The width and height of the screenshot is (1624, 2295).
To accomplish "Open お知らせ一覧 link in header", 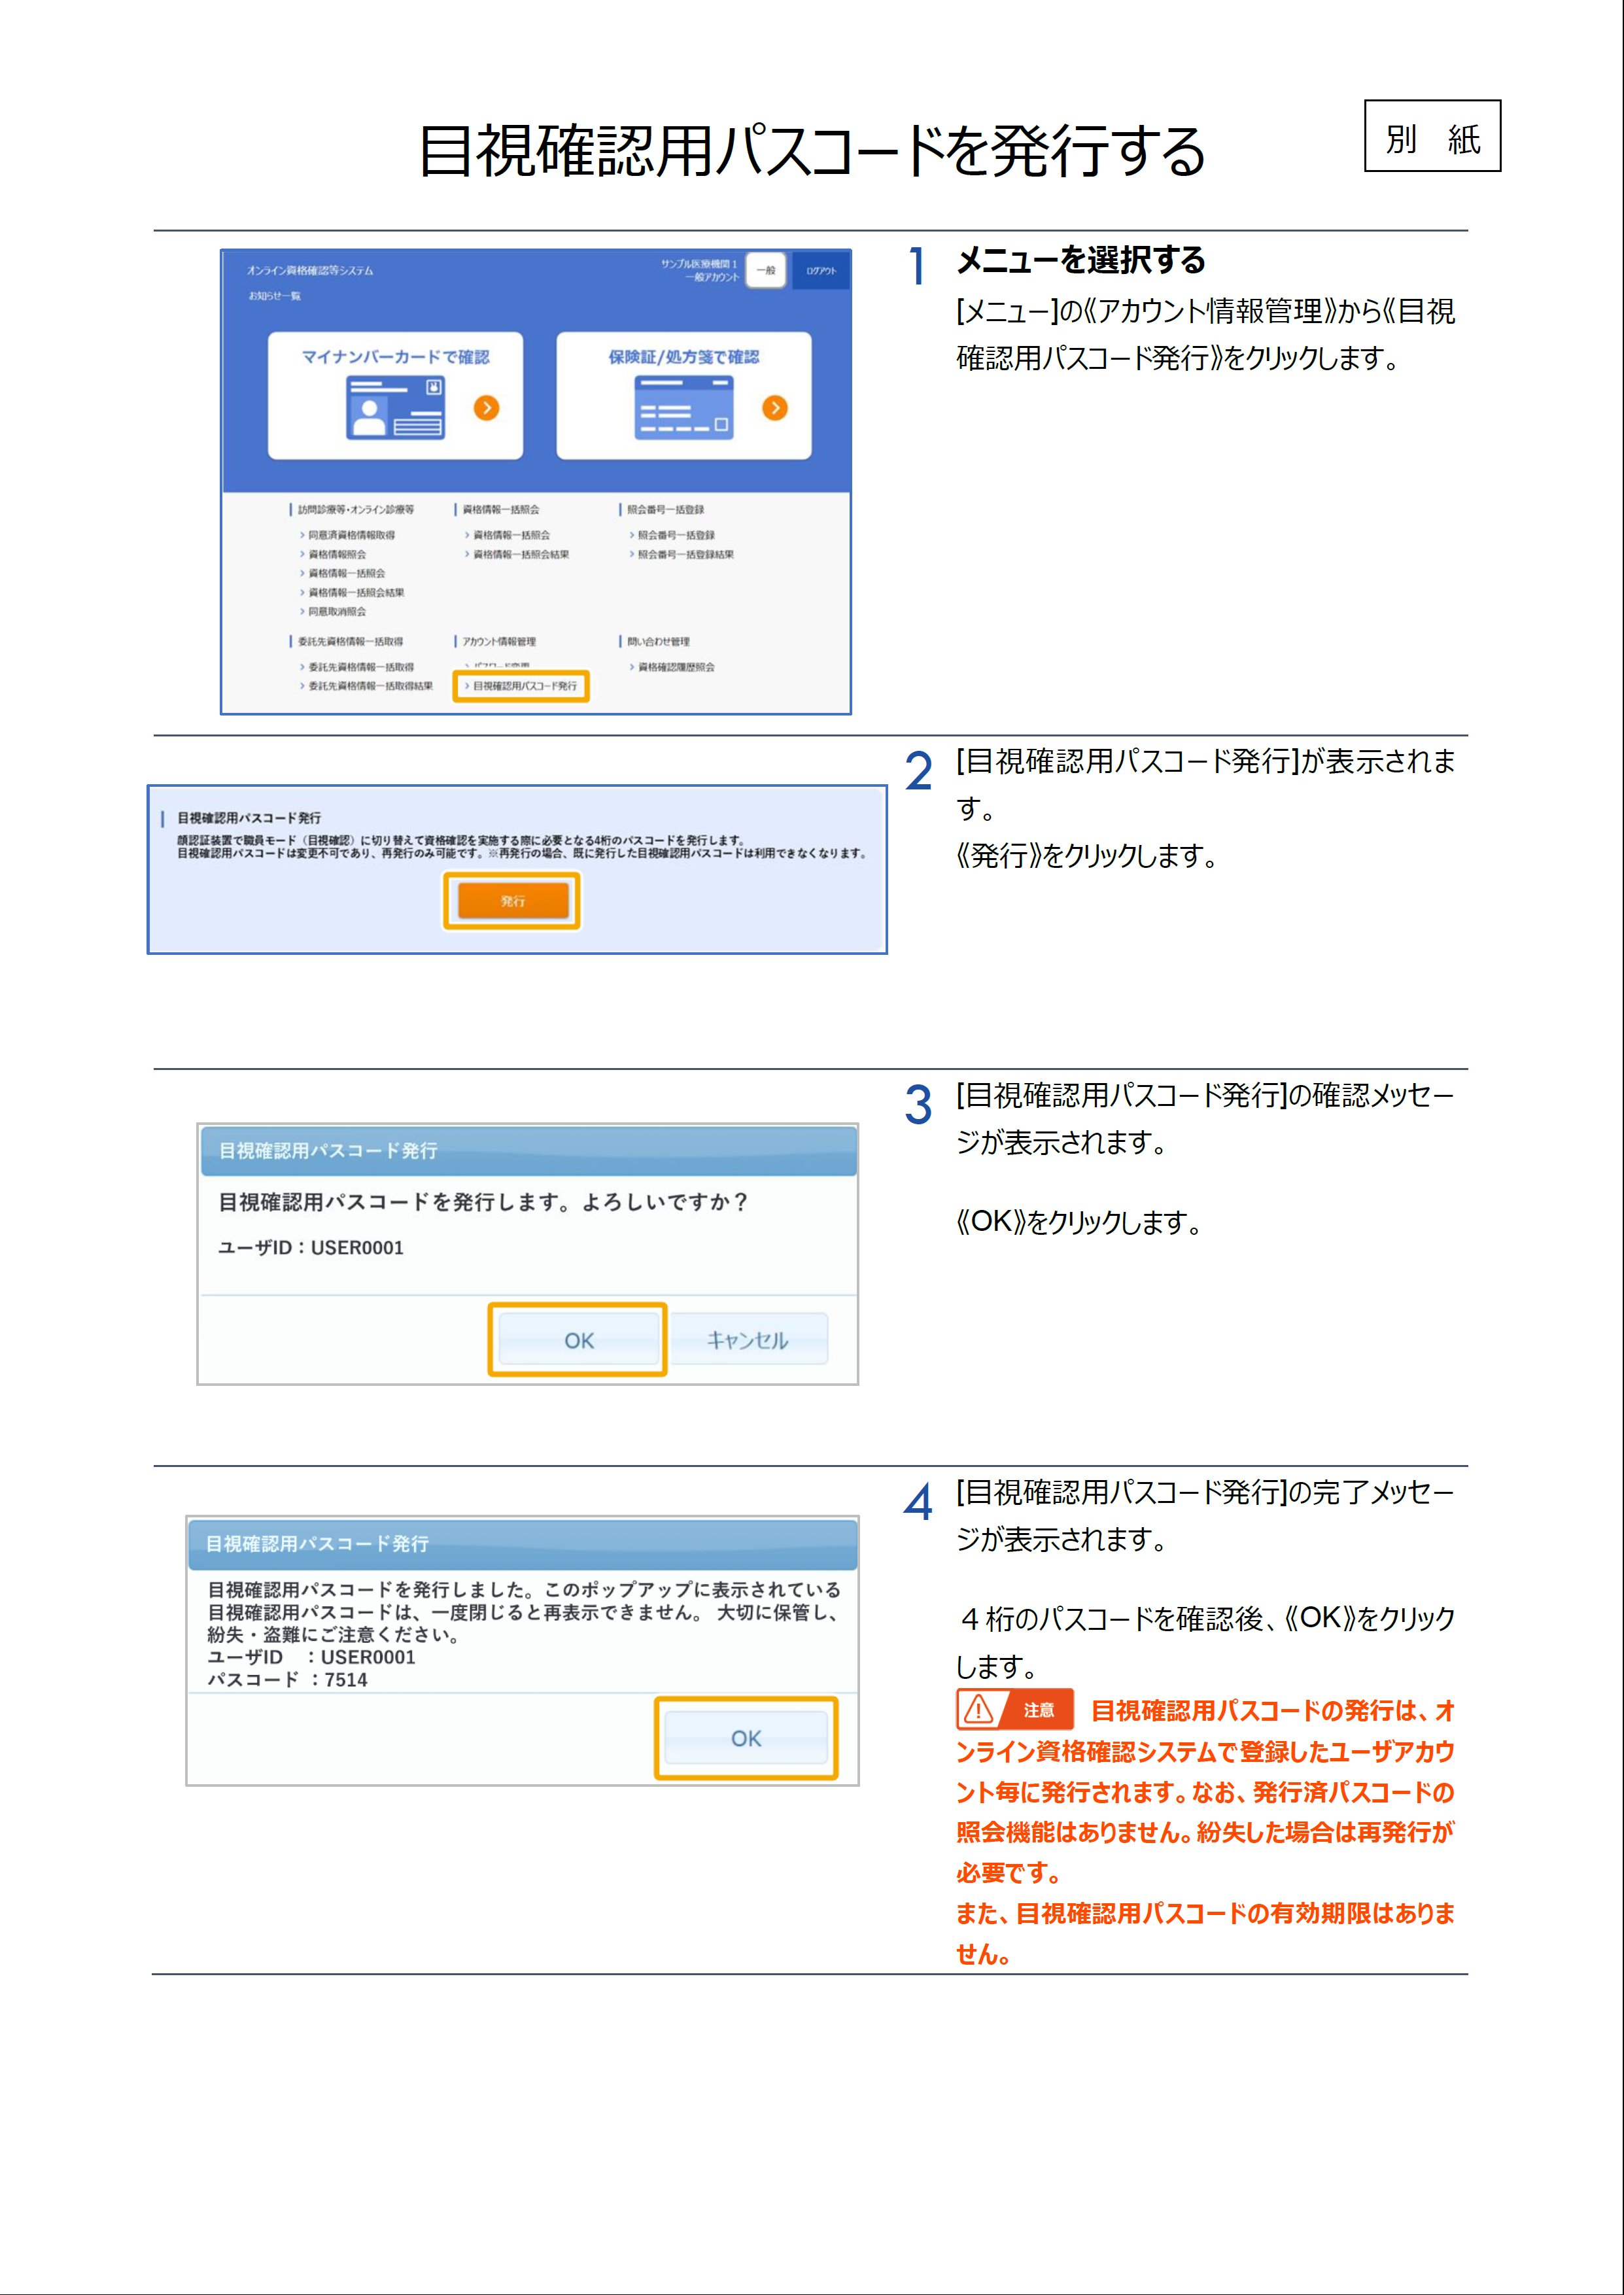I will (x=275, y=296).
